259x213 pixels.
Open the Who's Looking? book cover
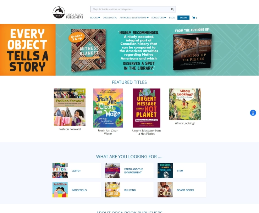tap(185, 104)
